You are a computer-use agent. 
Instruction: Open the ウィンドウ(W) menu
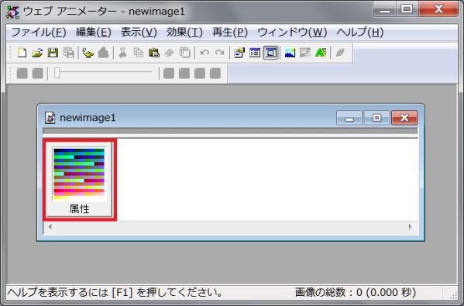[292, 32]
